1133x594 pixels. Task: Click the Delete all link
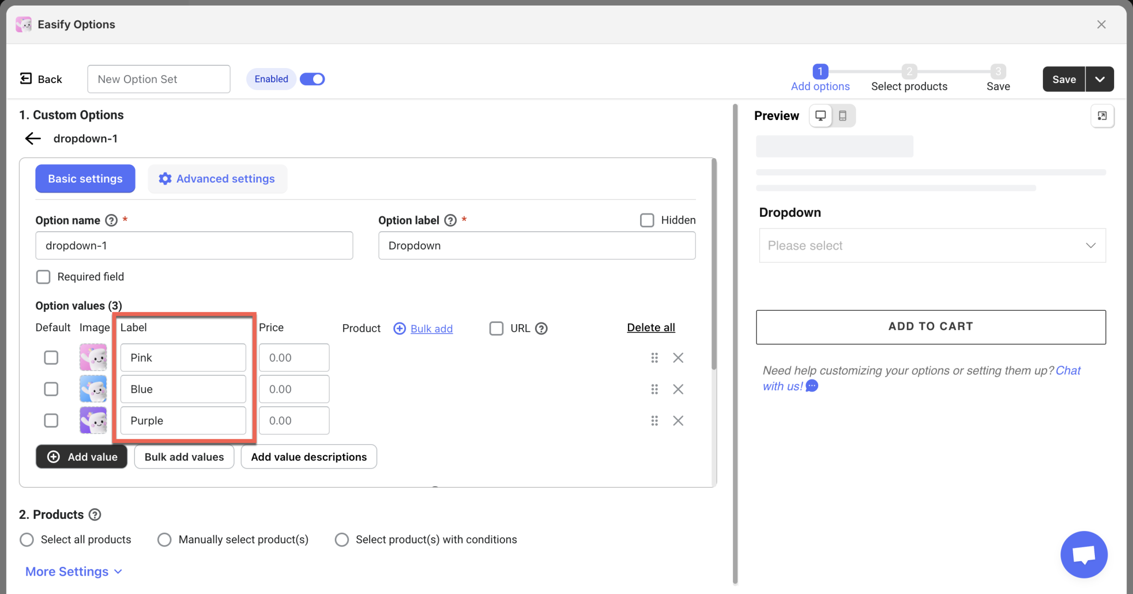(x=651, y=328)
